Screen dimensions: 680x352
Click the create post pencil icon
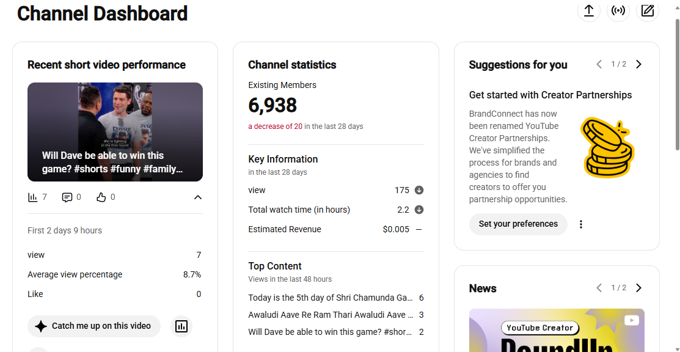click(x=648, y=10)
